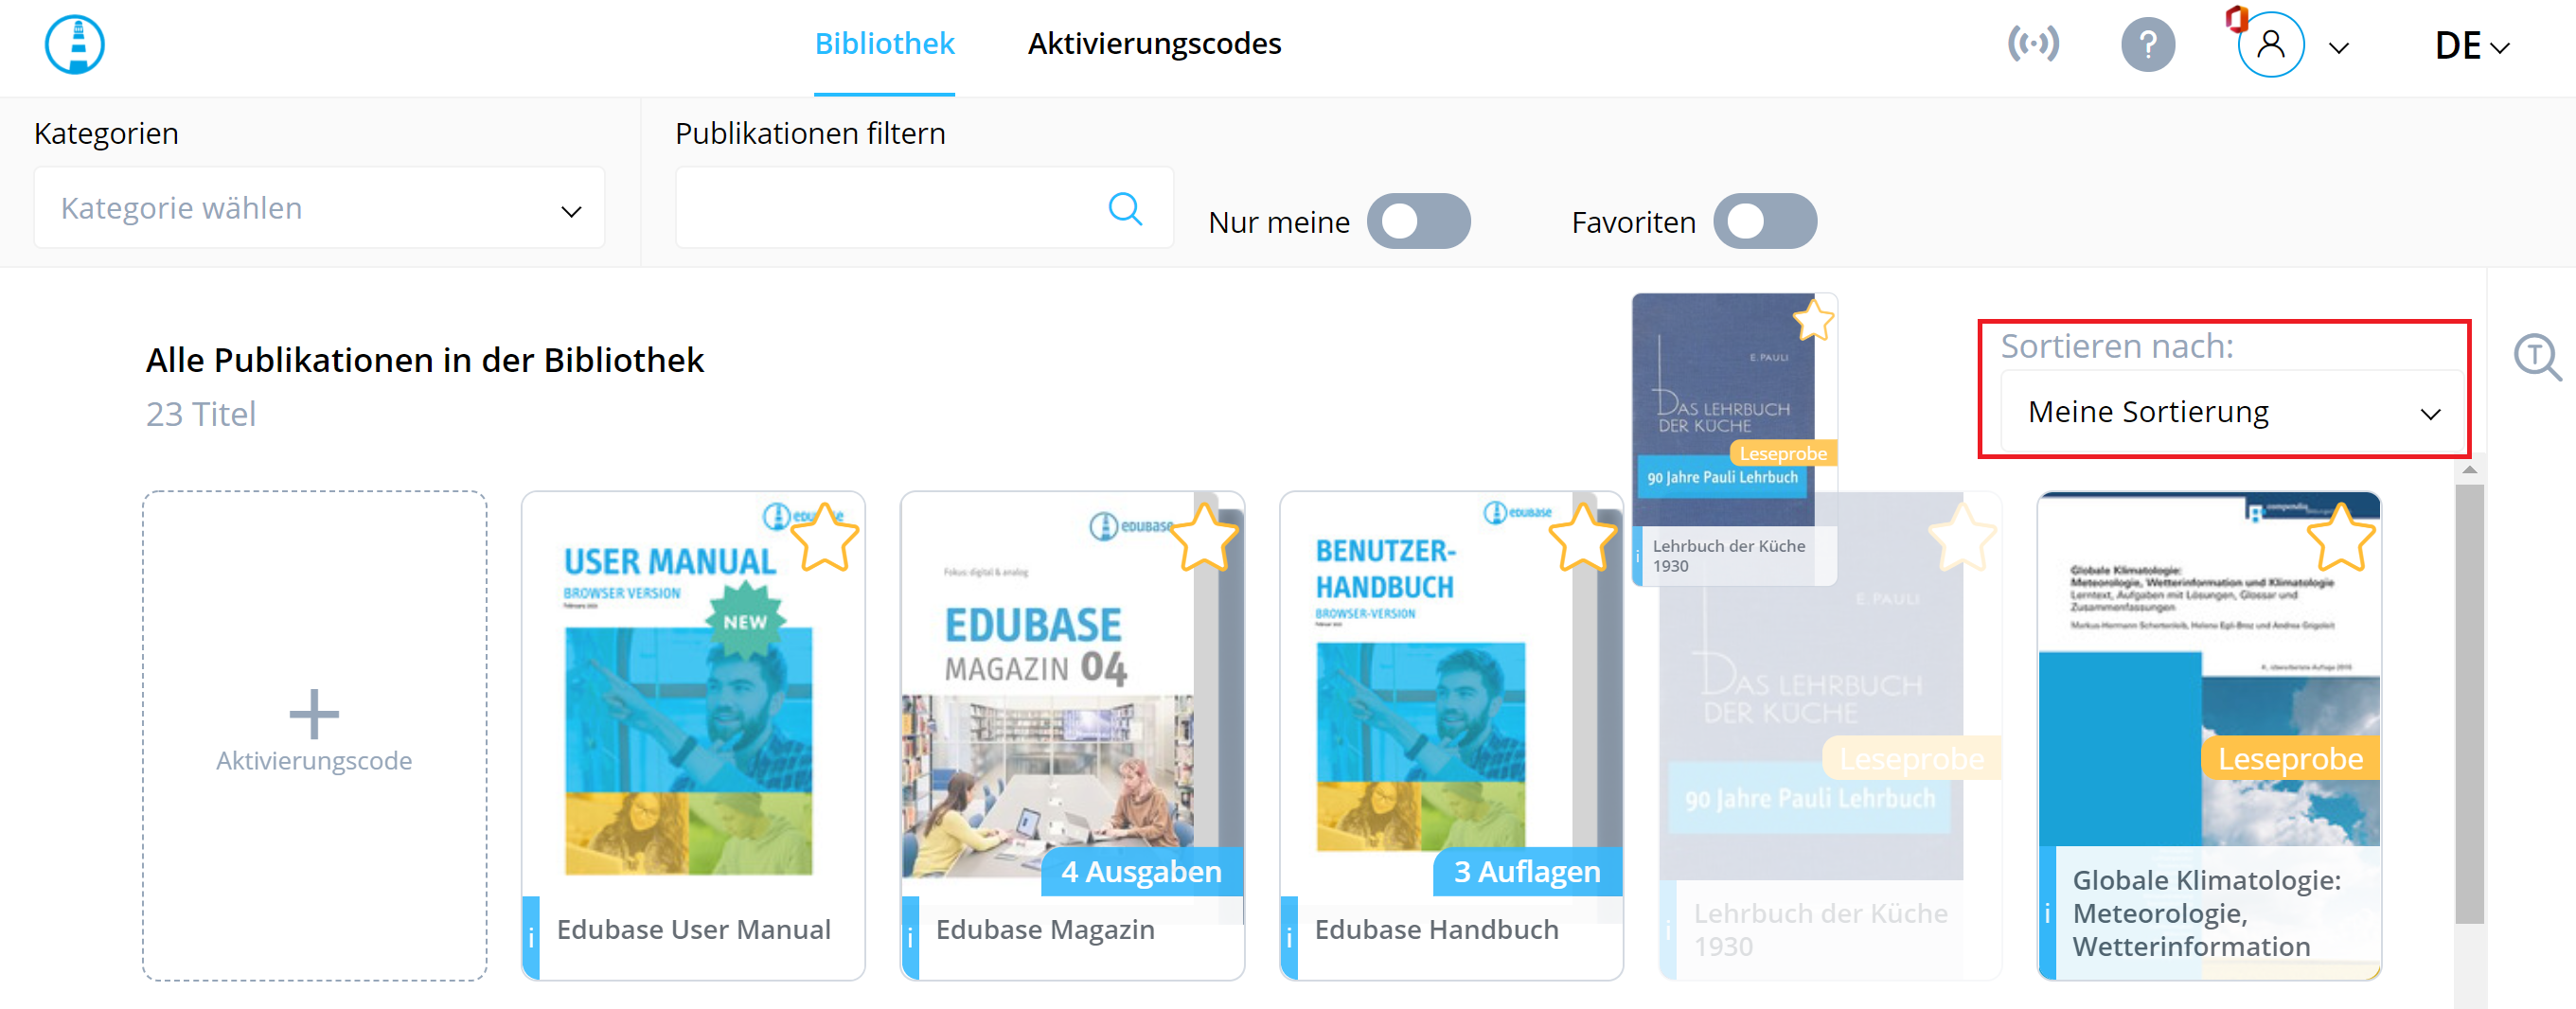Click info icon on Edubase Handbuch
The width and height of the screenshot is (2576, 1009).
click(1289, 937)
